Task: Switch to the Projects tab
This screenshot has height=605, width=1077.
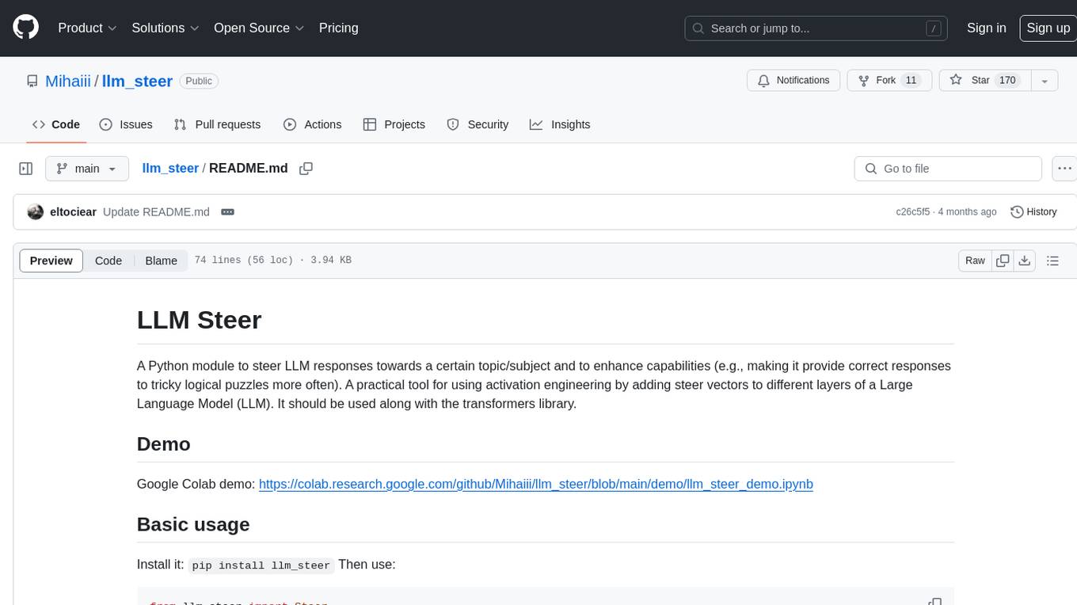Action: [394, 124]
